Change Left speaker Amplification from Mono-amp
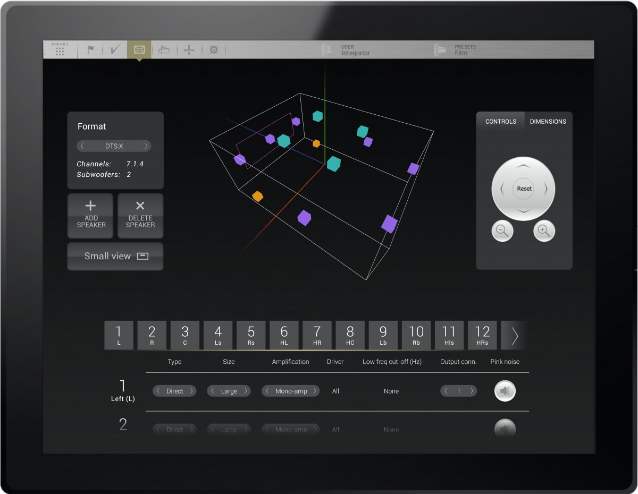The image size is (638, 494). (x=315, y=391)
